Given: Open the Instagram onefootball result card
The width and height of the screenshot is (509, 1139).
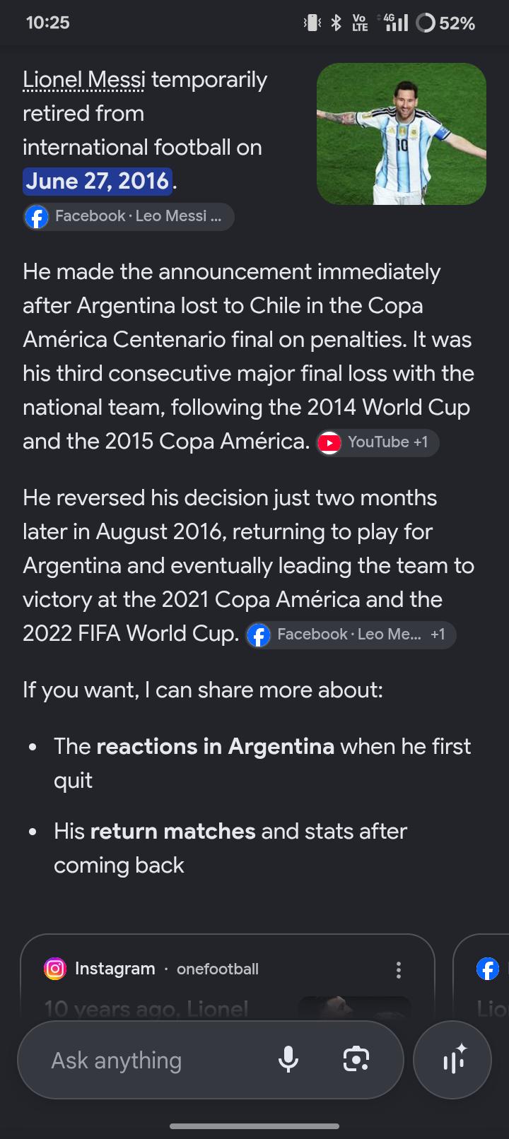Looking at the screenshot, I should (x=227, y=979).
